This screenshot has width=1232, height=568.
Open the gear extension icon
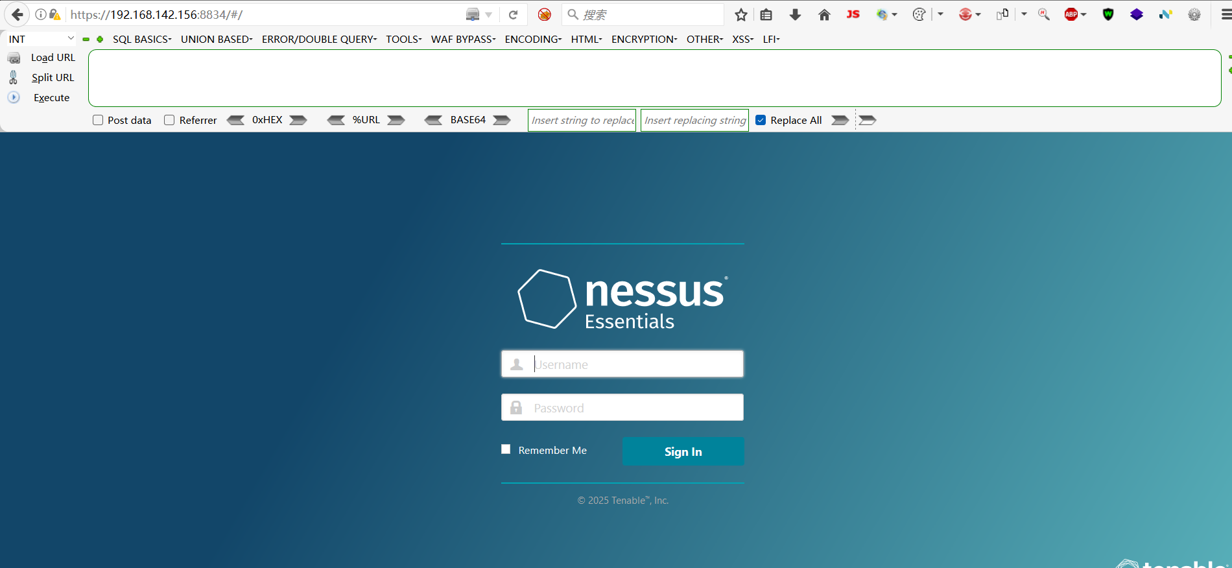(1194, 14)
